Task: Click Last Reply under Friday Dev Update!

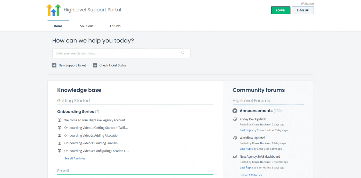Action: pyautogui.click(x=246, y=130)
